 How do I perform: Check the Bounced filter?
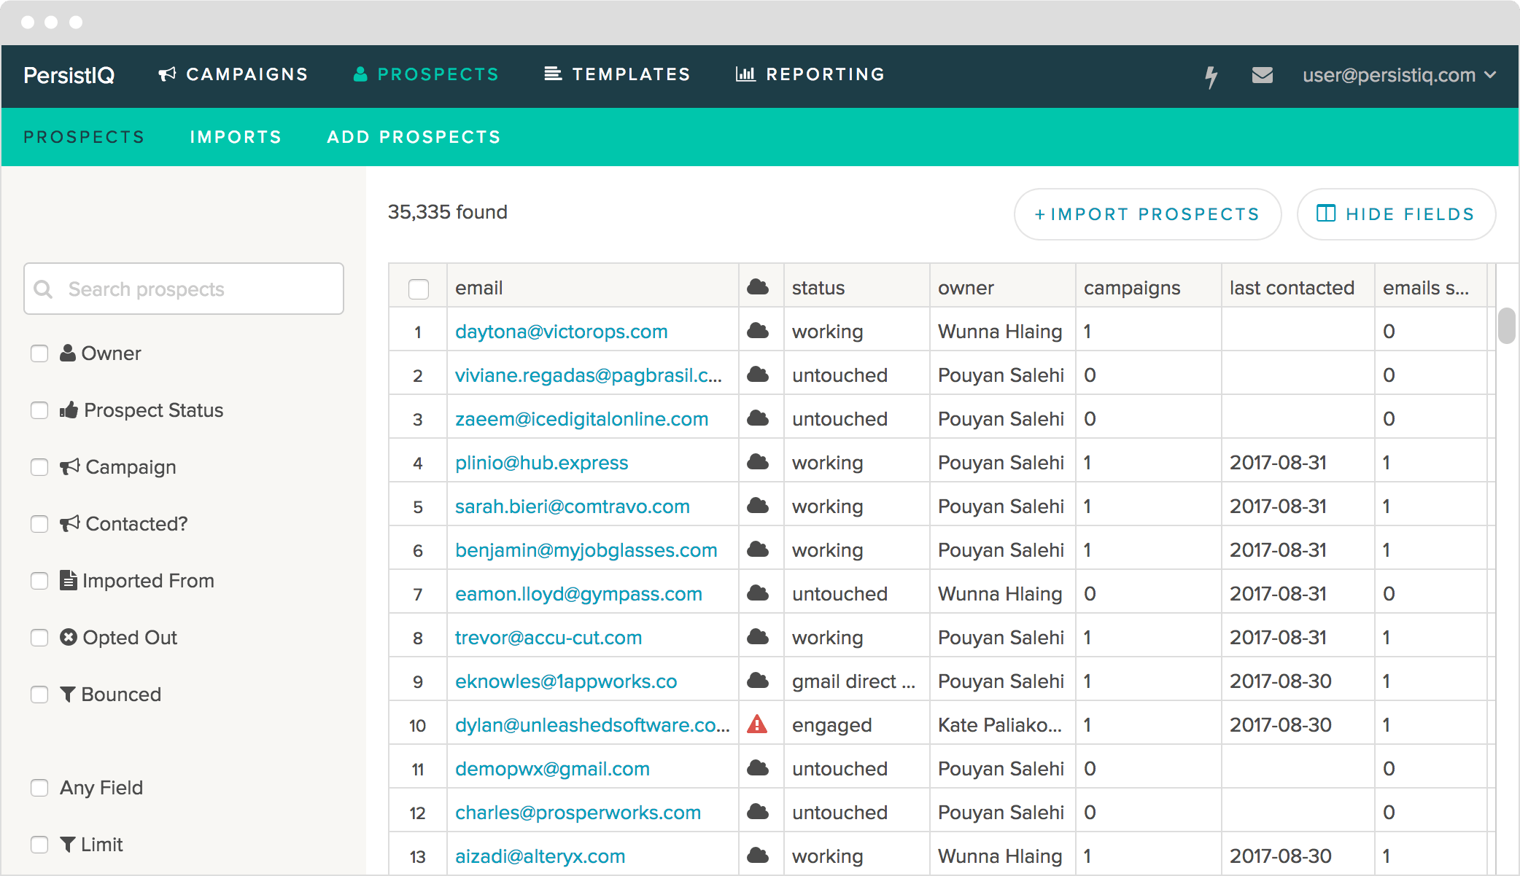(x=39, y=695)
